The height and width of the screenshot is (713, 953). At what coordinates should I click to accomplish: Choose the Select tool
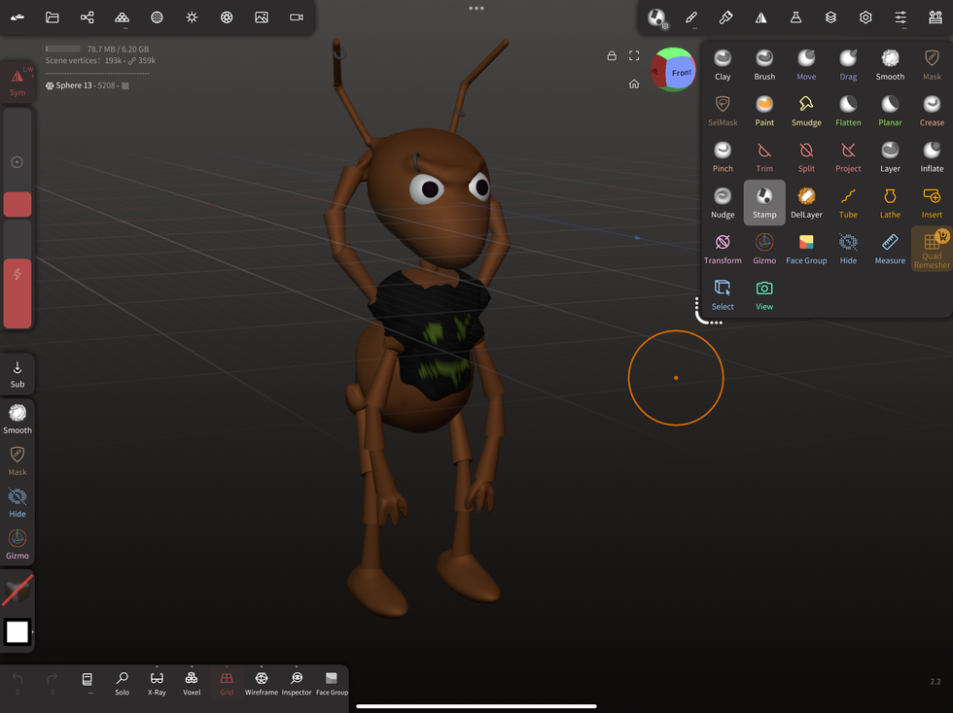(723, 295)
